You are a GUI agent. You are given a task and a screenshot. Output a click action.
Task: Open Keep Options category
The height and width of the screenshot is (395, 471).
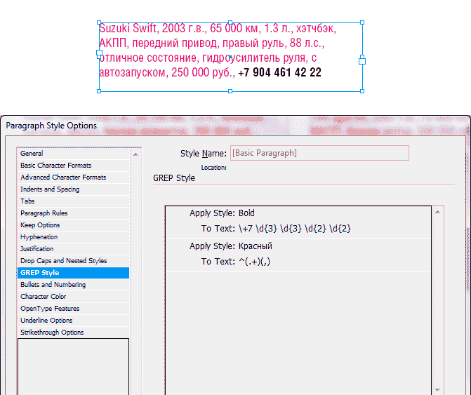tap(73, 225)
